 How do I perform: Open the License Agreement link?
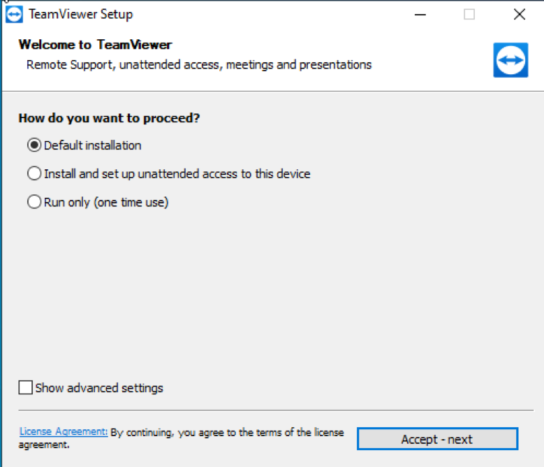64,431
